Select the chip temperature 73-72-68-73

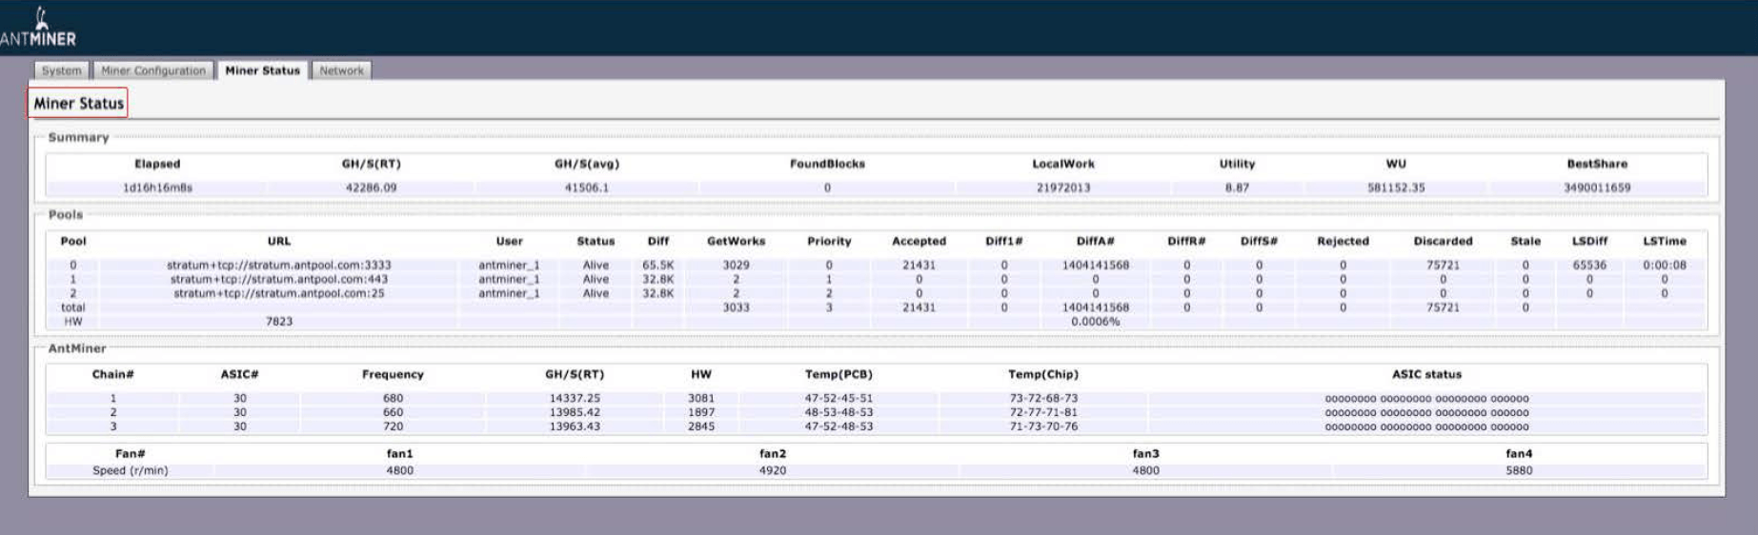tap(1043, 399)
